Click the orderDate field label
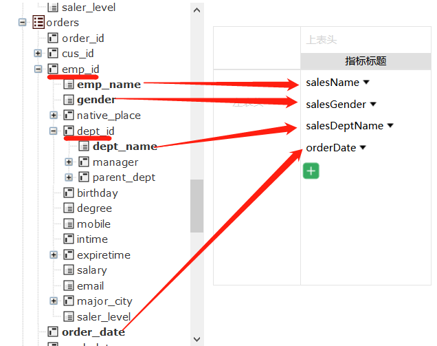Viewport: 437px width, 346px height. [x=330, y=148]
